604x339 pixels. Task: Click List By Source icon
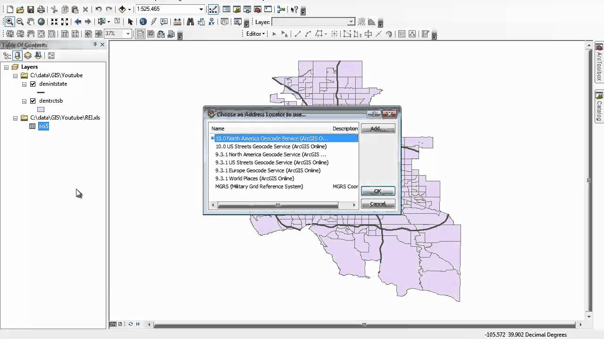coord(17,56)
